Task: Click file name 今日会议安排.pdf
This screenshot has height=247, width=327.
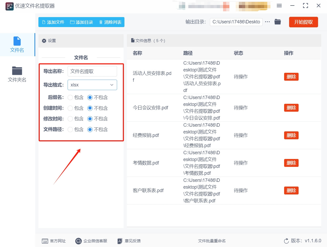Action: [x=150, y=108]
